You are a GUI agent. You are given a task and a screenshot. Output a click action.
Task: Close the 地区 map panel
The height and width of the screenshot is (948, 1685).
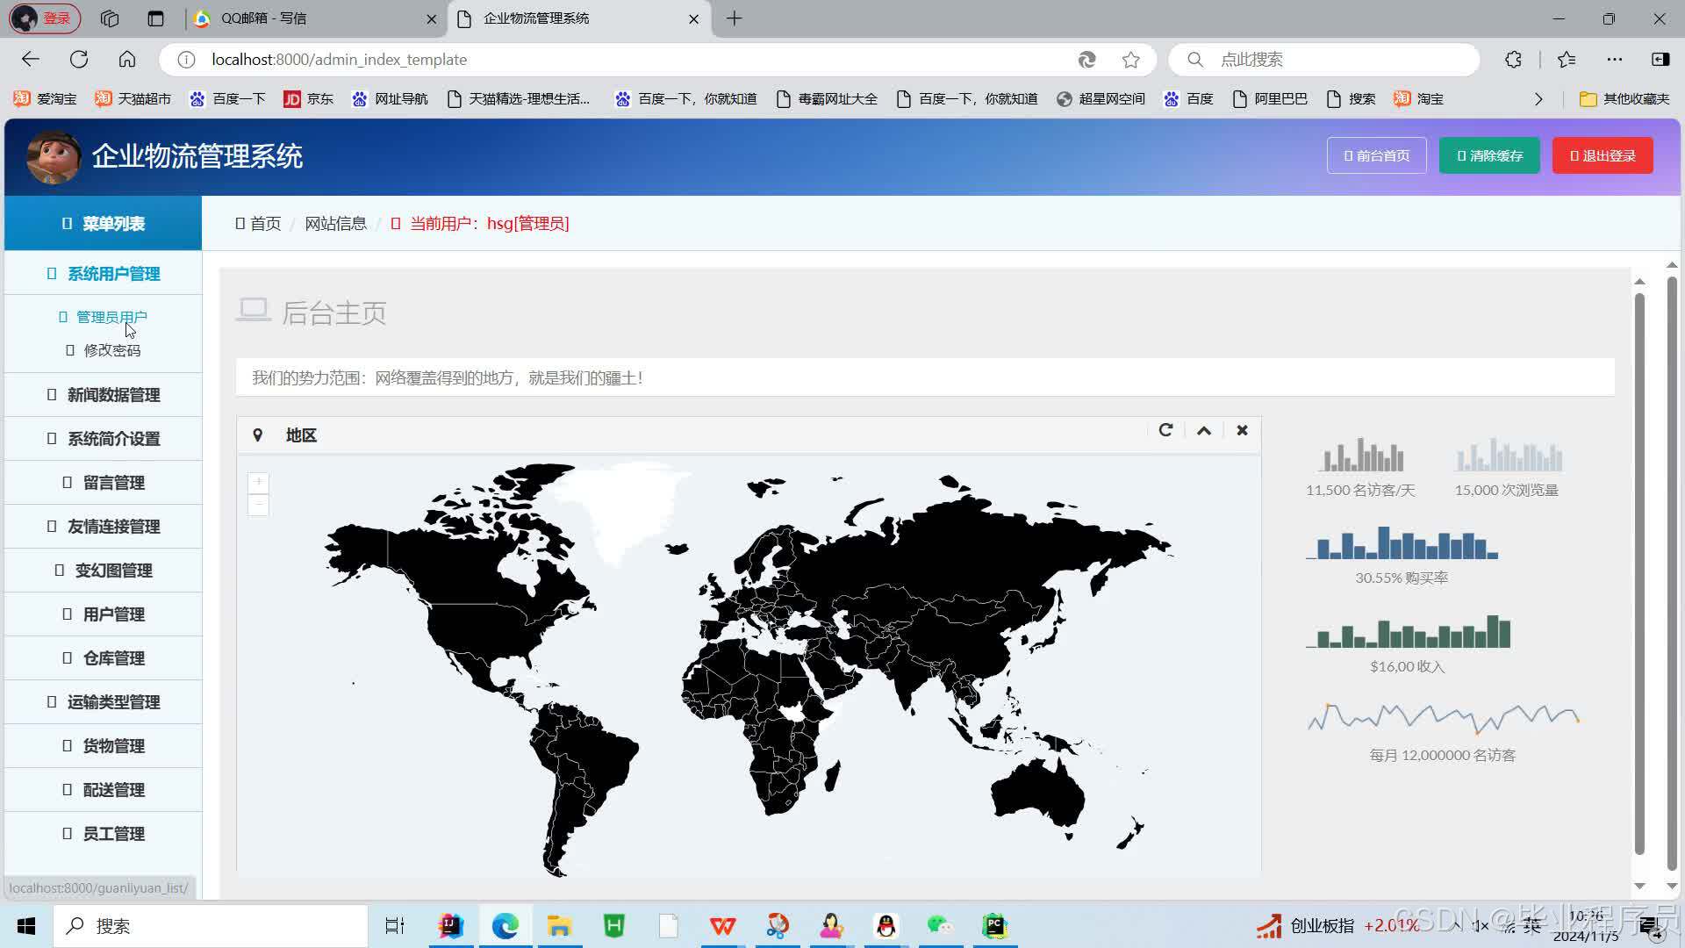[x=1242, y=430]
